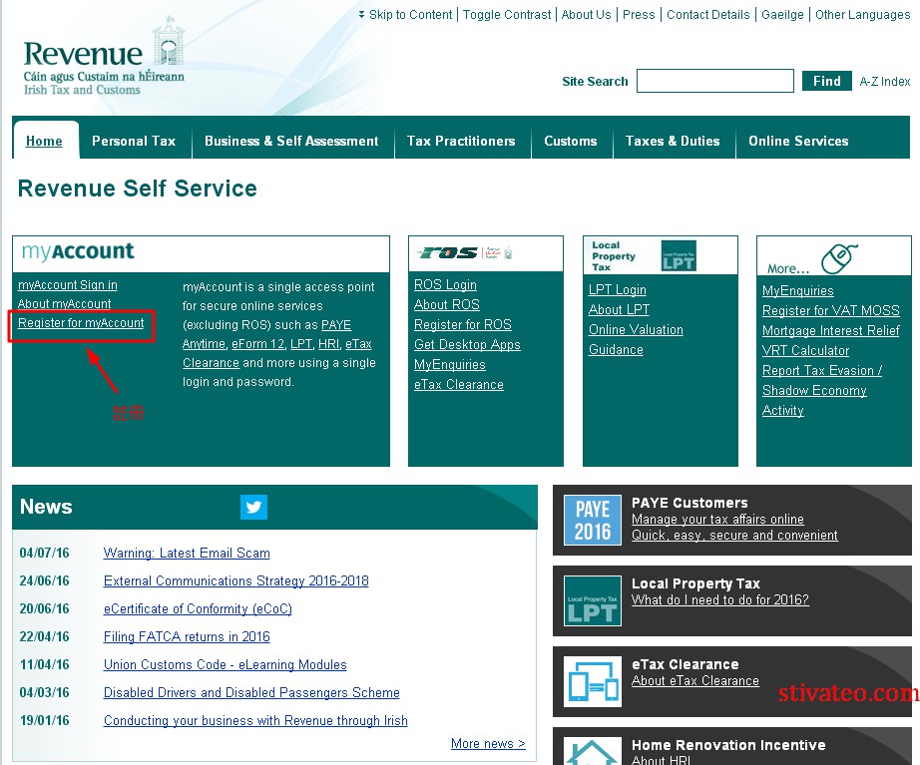Switch to the Online Services tab
The image size is (920, 765).
pyautogui.click(x=798, y=141)
